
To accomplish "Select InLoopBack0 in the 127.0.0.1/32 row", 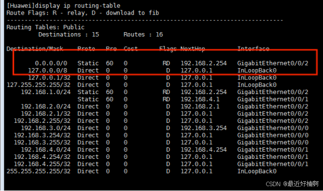I will 257,78.
